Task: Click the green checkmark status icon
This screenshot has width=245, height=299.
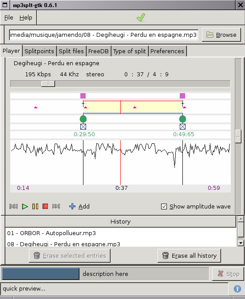Action: 141,17
